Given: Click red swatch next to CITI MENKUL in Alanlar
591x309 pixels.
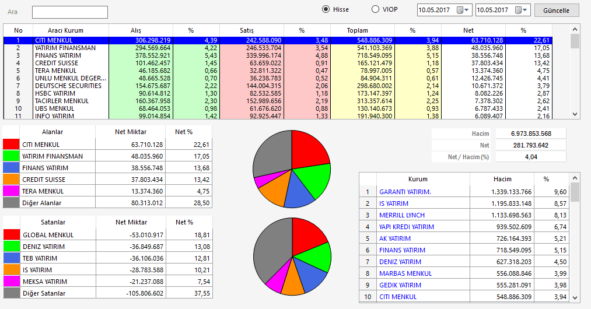Looking at the screenshot, I should (x=11, y=145).
